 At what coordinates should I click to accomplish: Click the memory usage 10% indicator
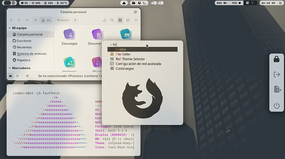[36, 3]
